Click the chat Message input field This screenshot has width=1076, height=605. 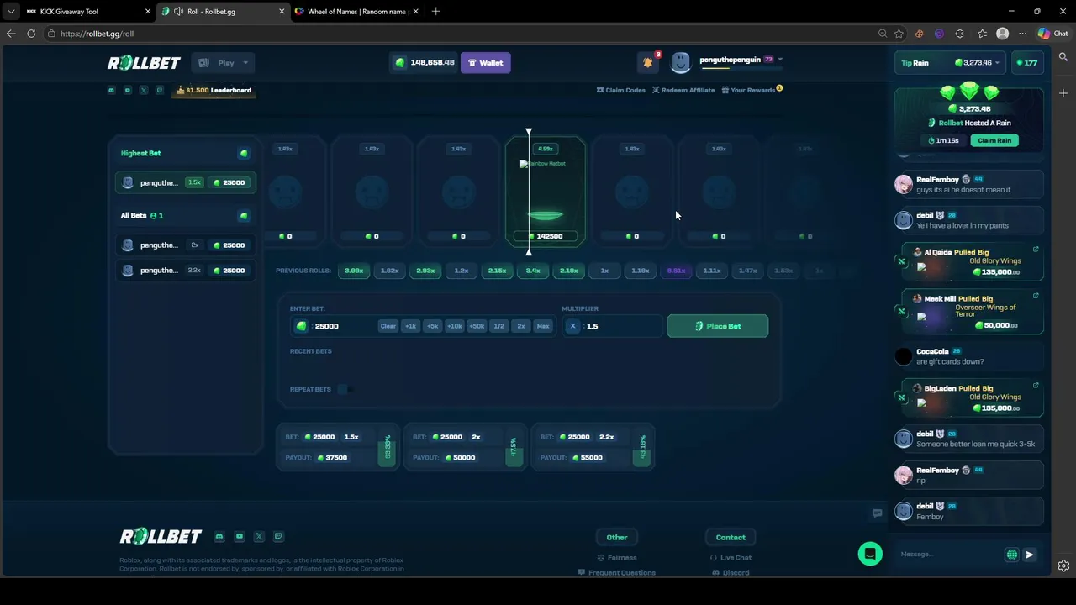coord(948,555)
